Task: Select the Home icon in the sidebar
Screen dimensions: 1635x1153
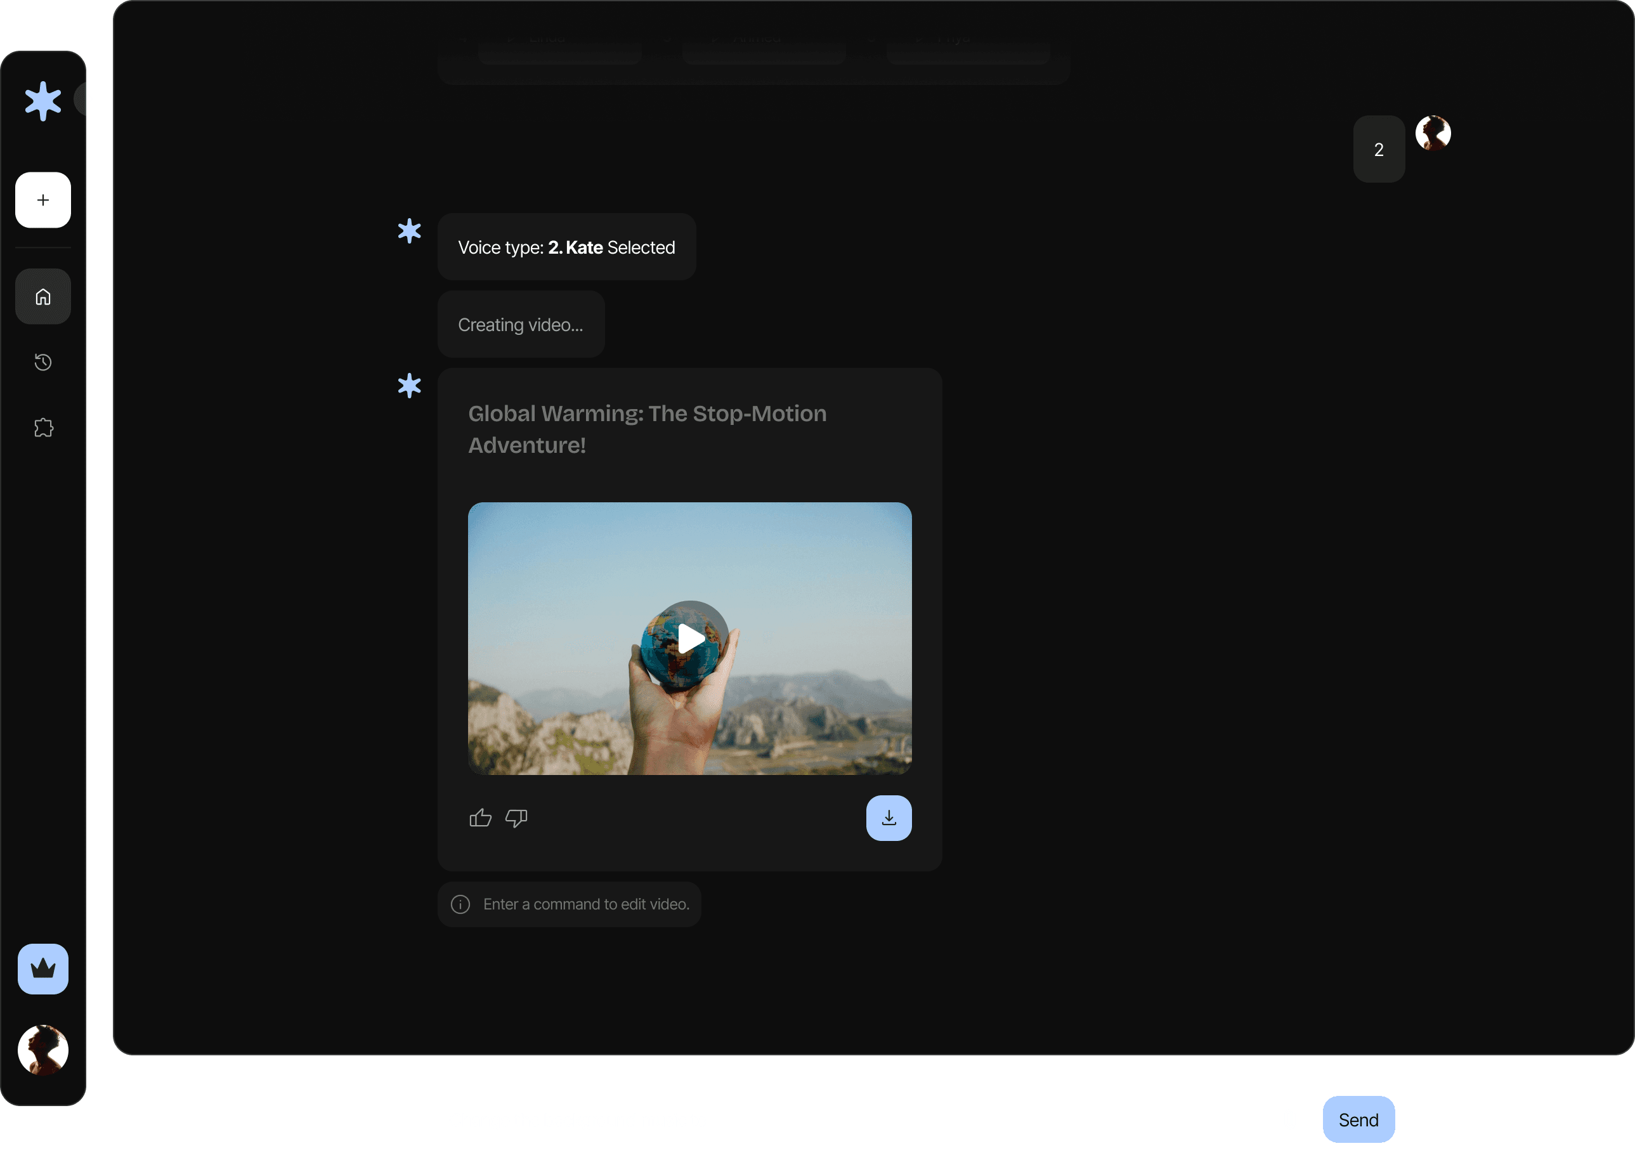Action: point(42,296)
